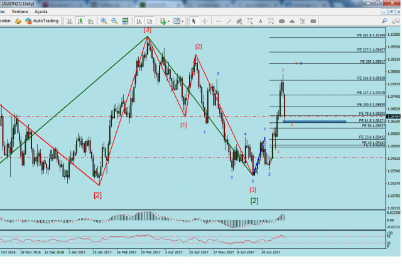The image size is (402, 264).
Task: Expand the Indicators dropdown arrow
Action: coord(168,21)
